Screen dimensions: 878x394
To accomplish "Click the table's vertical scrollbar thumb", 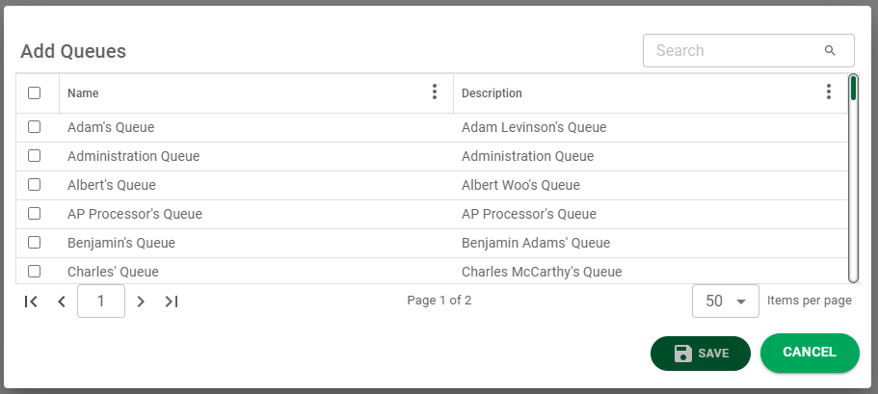I will 853,88.
